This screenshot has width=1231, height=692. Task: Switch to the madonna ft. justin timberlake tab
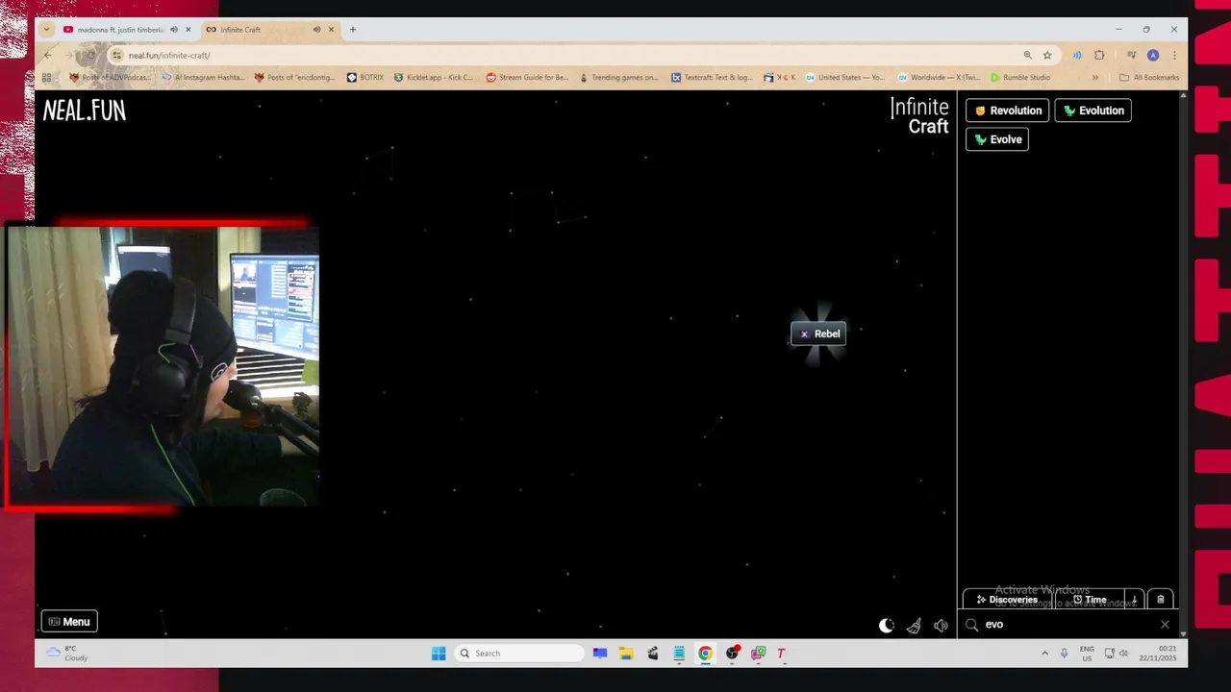(x=120, y=30)
